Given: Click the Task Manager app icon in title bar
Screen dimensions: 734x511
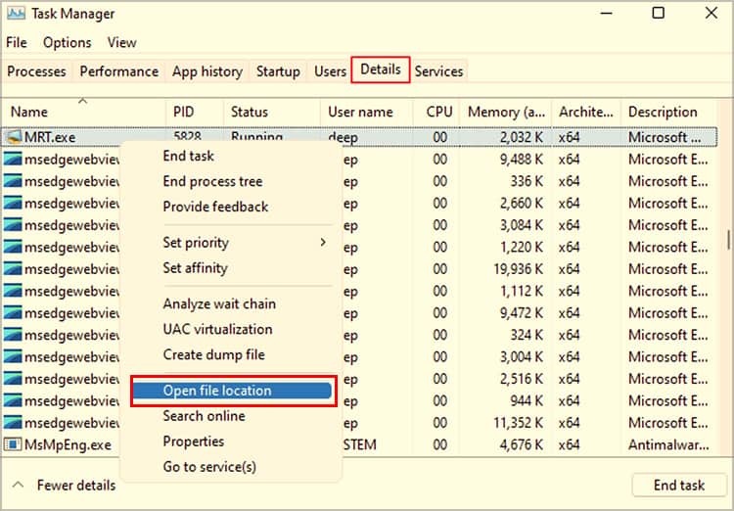Looking at the screenshot, I should [16, 14].
